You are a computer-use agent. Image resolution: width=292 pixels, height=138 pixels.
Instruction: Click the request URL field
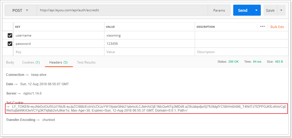point(122,10)
